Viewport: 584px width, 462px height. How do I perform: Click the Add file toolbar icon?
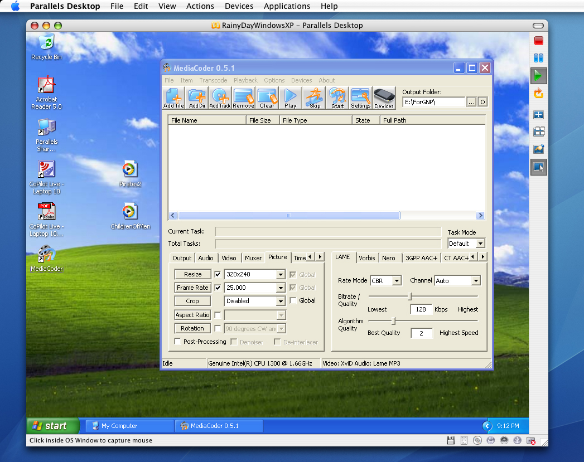click(x=173, y=98)
